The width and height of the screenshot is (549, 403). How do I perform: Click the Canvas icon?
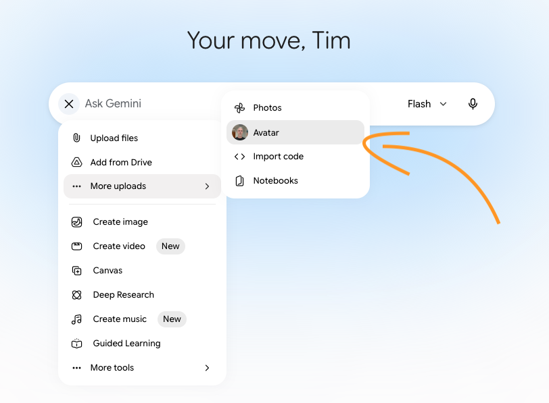[76, 271]
